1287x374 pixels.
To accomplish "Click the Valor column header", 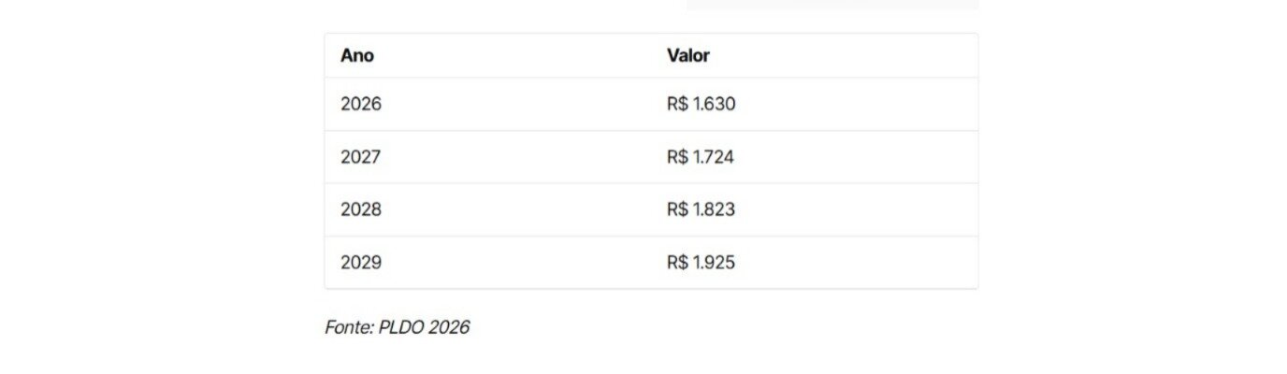I will (x=688, y=55).
